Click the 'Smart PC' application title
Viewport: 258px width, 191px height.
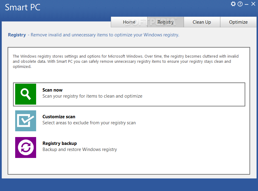[x=23, y=7]
